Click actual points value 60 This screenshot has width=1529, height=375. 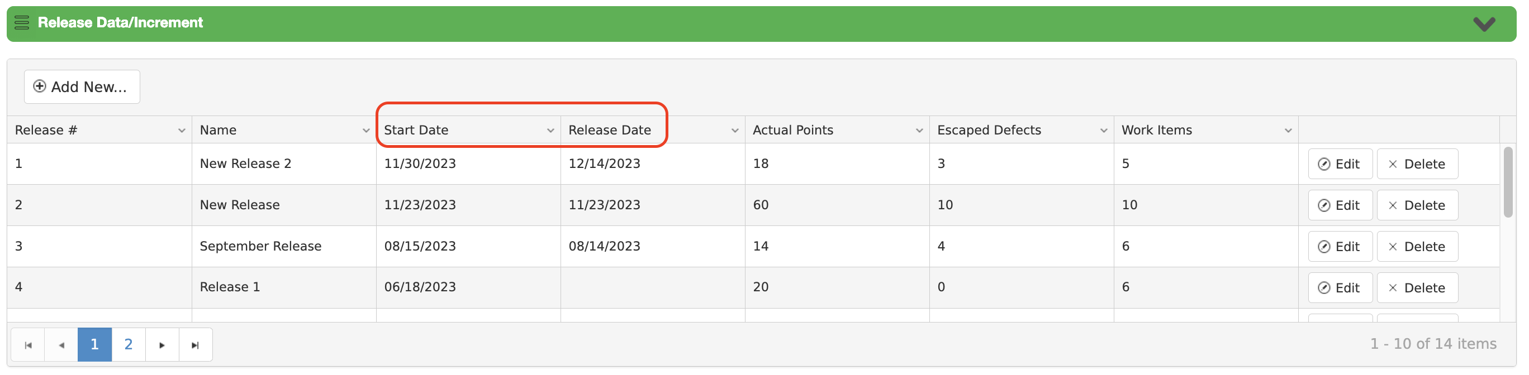point(761,205)
